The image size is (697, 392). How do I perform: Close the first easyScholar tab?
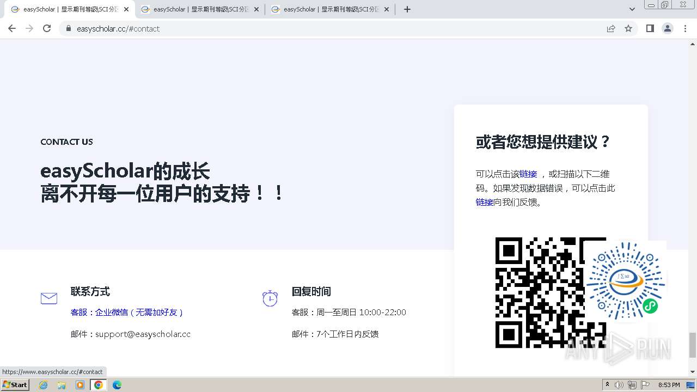(x=126, y=9)
